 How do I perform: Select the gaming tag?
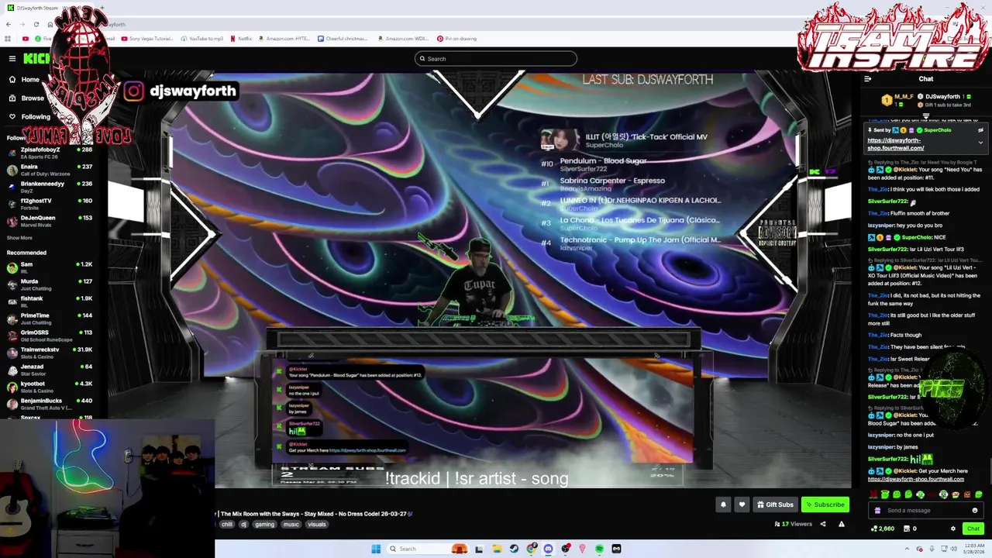pos(265,525)
